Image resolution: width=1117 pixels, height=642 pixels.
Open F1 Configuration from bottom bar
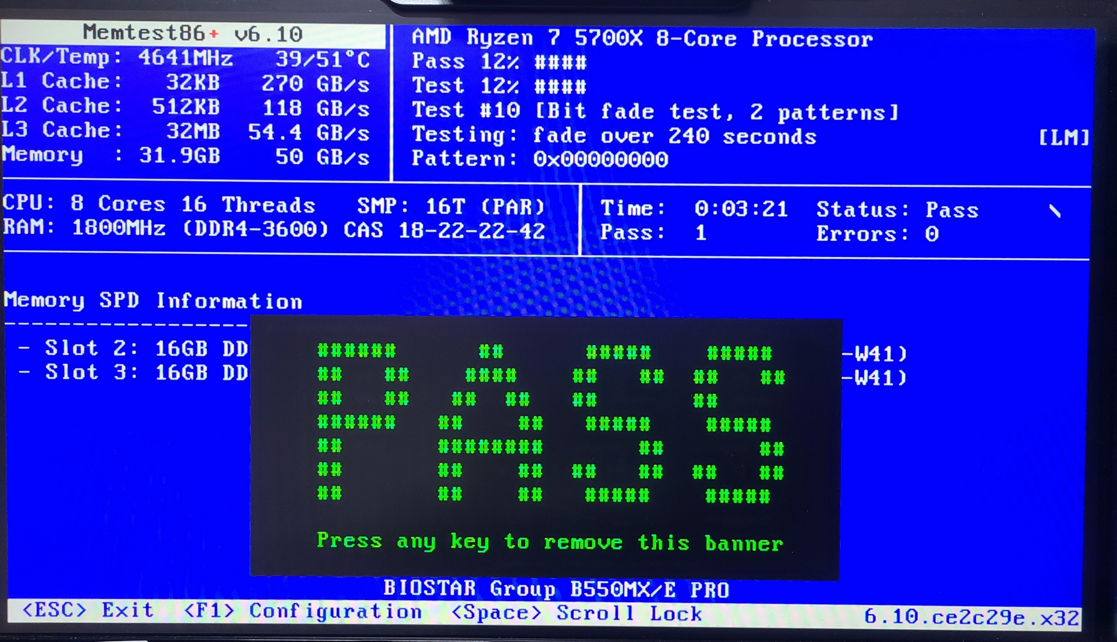[303, 612]
